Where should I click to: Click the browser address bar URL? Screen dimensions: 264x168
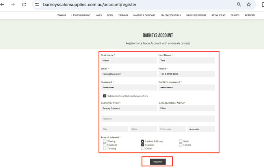coord(90,5)
